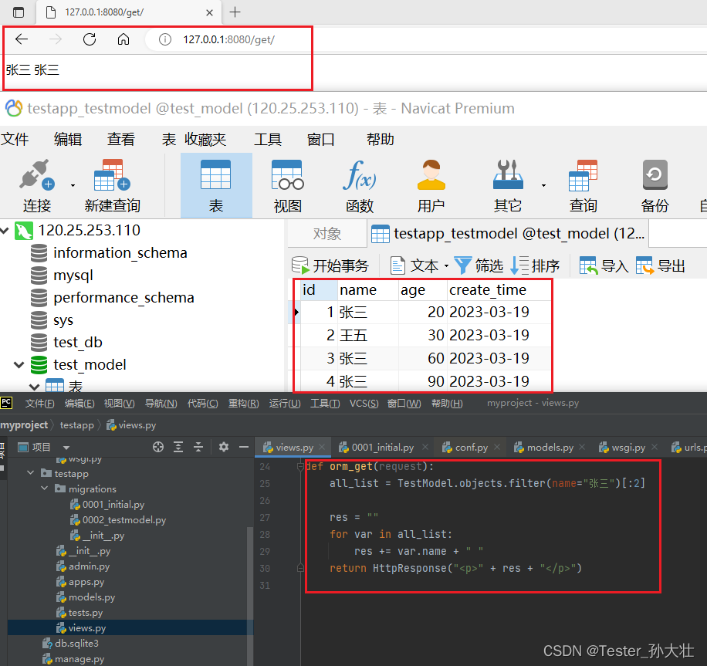Select the 表 toolbar button
Image resolution: width=707 pixels, height=666 pixels.
[x=216, y=186]
